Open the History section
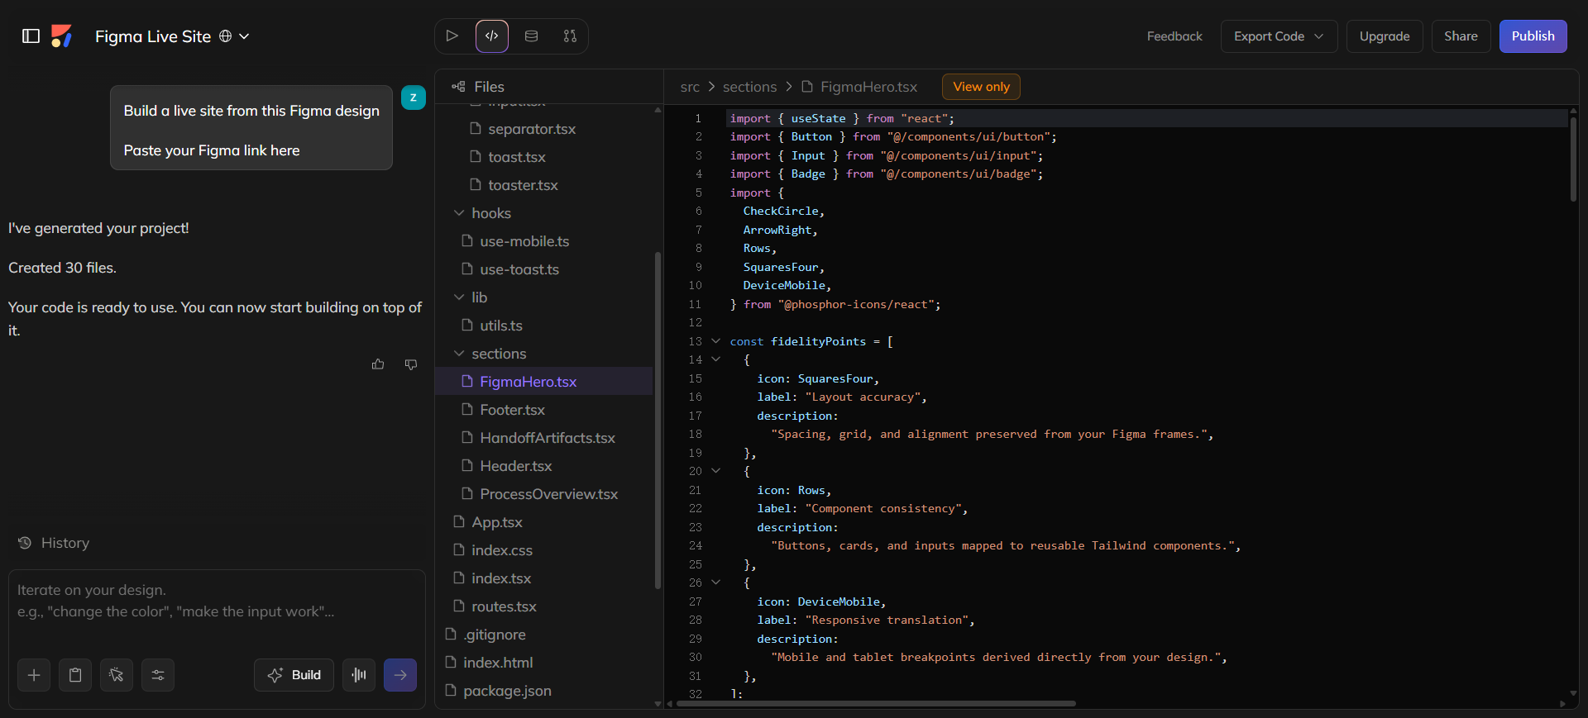1588x718 pixels. [x=54, y=543]
